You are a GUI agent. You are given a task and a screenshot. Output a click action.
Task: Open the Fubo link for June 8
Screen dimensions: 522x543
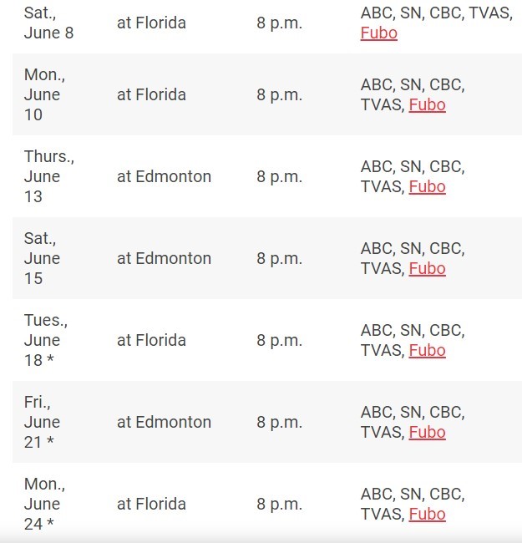click(x=378, y=33)
